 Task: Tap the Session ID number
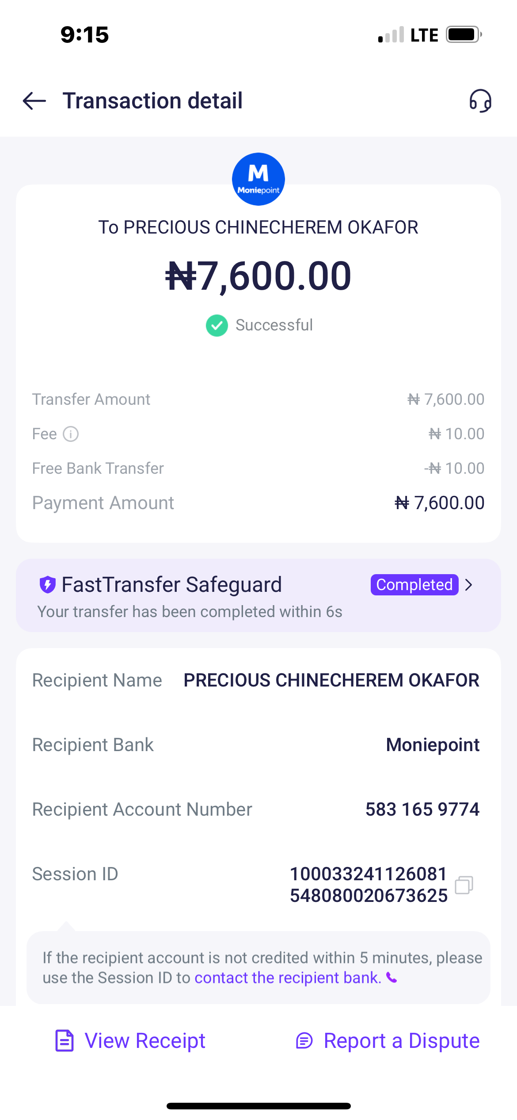[369, 885]
